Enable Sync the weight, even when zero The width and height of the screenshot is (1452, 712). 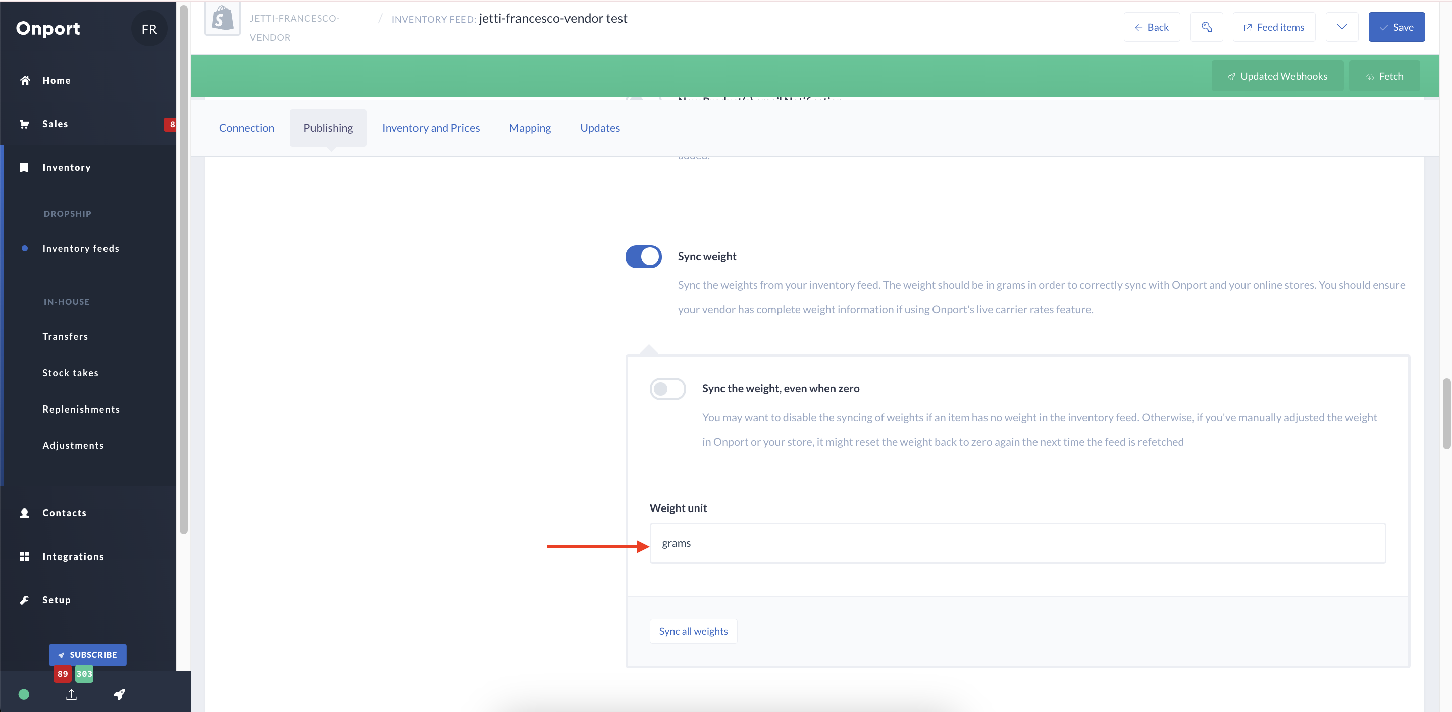click(x=667, y=389)
